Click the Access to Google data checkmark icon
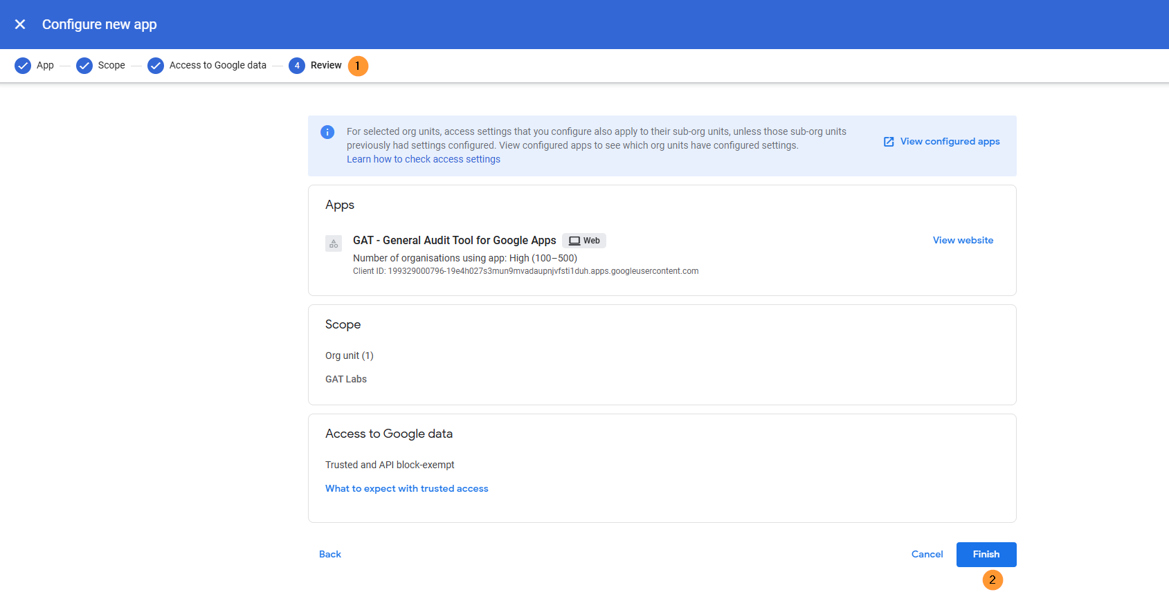Viewport: 1169px width, 601px height. pos(156,66)
